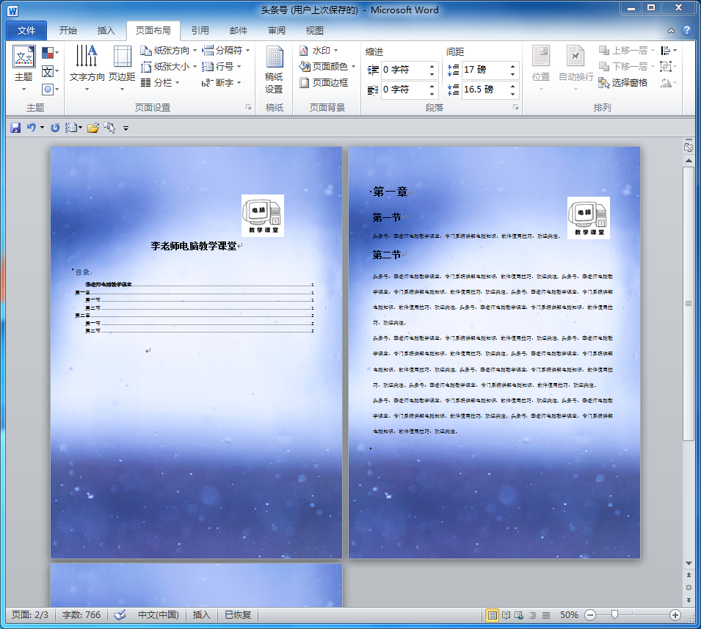Open 稿纸设置 manuscript paper settings
This screenshot has height=629, width=701.
[274, 70]
